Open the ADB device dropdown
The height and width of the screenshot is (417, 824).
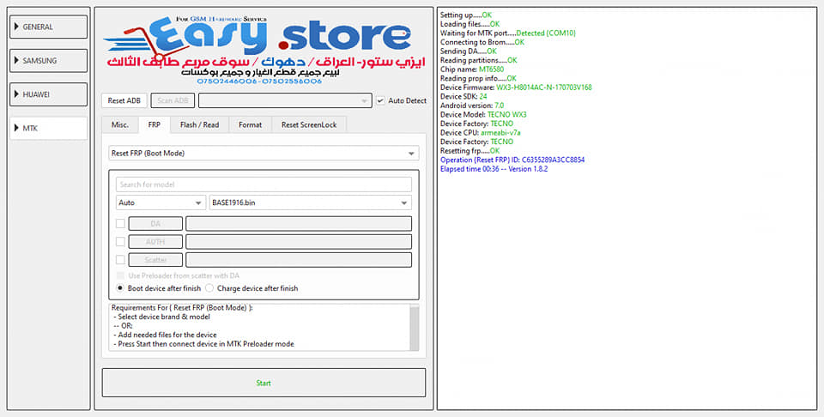pyautogui.click(x=285, y=100)
